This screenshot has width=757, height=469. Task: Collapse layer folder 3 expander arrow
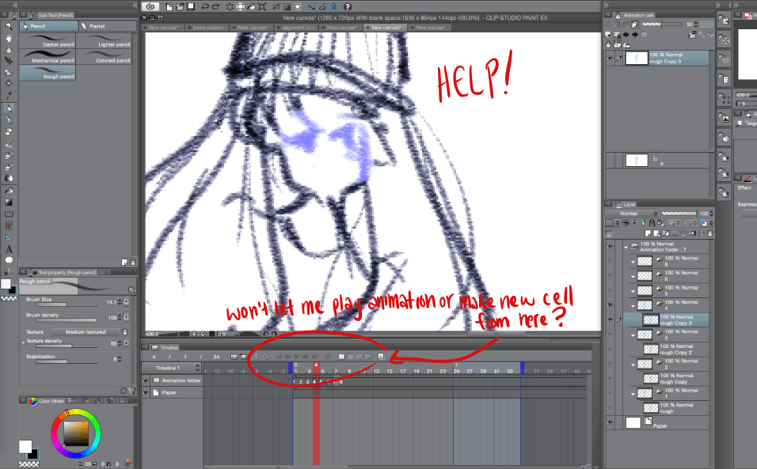(x=633, y=335)
